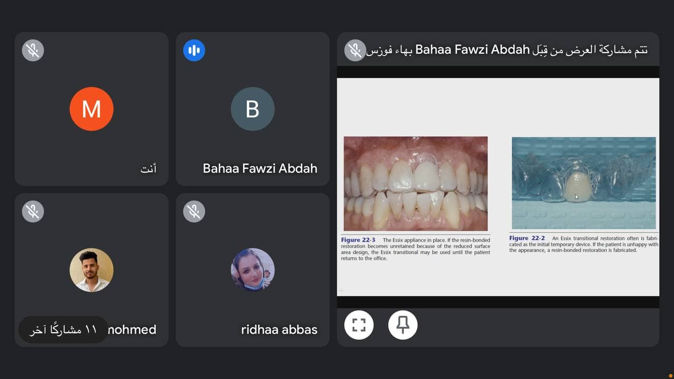Click the Bahaa Fawzi Abdah name label
Screen dimensions: 674x379
260,168
